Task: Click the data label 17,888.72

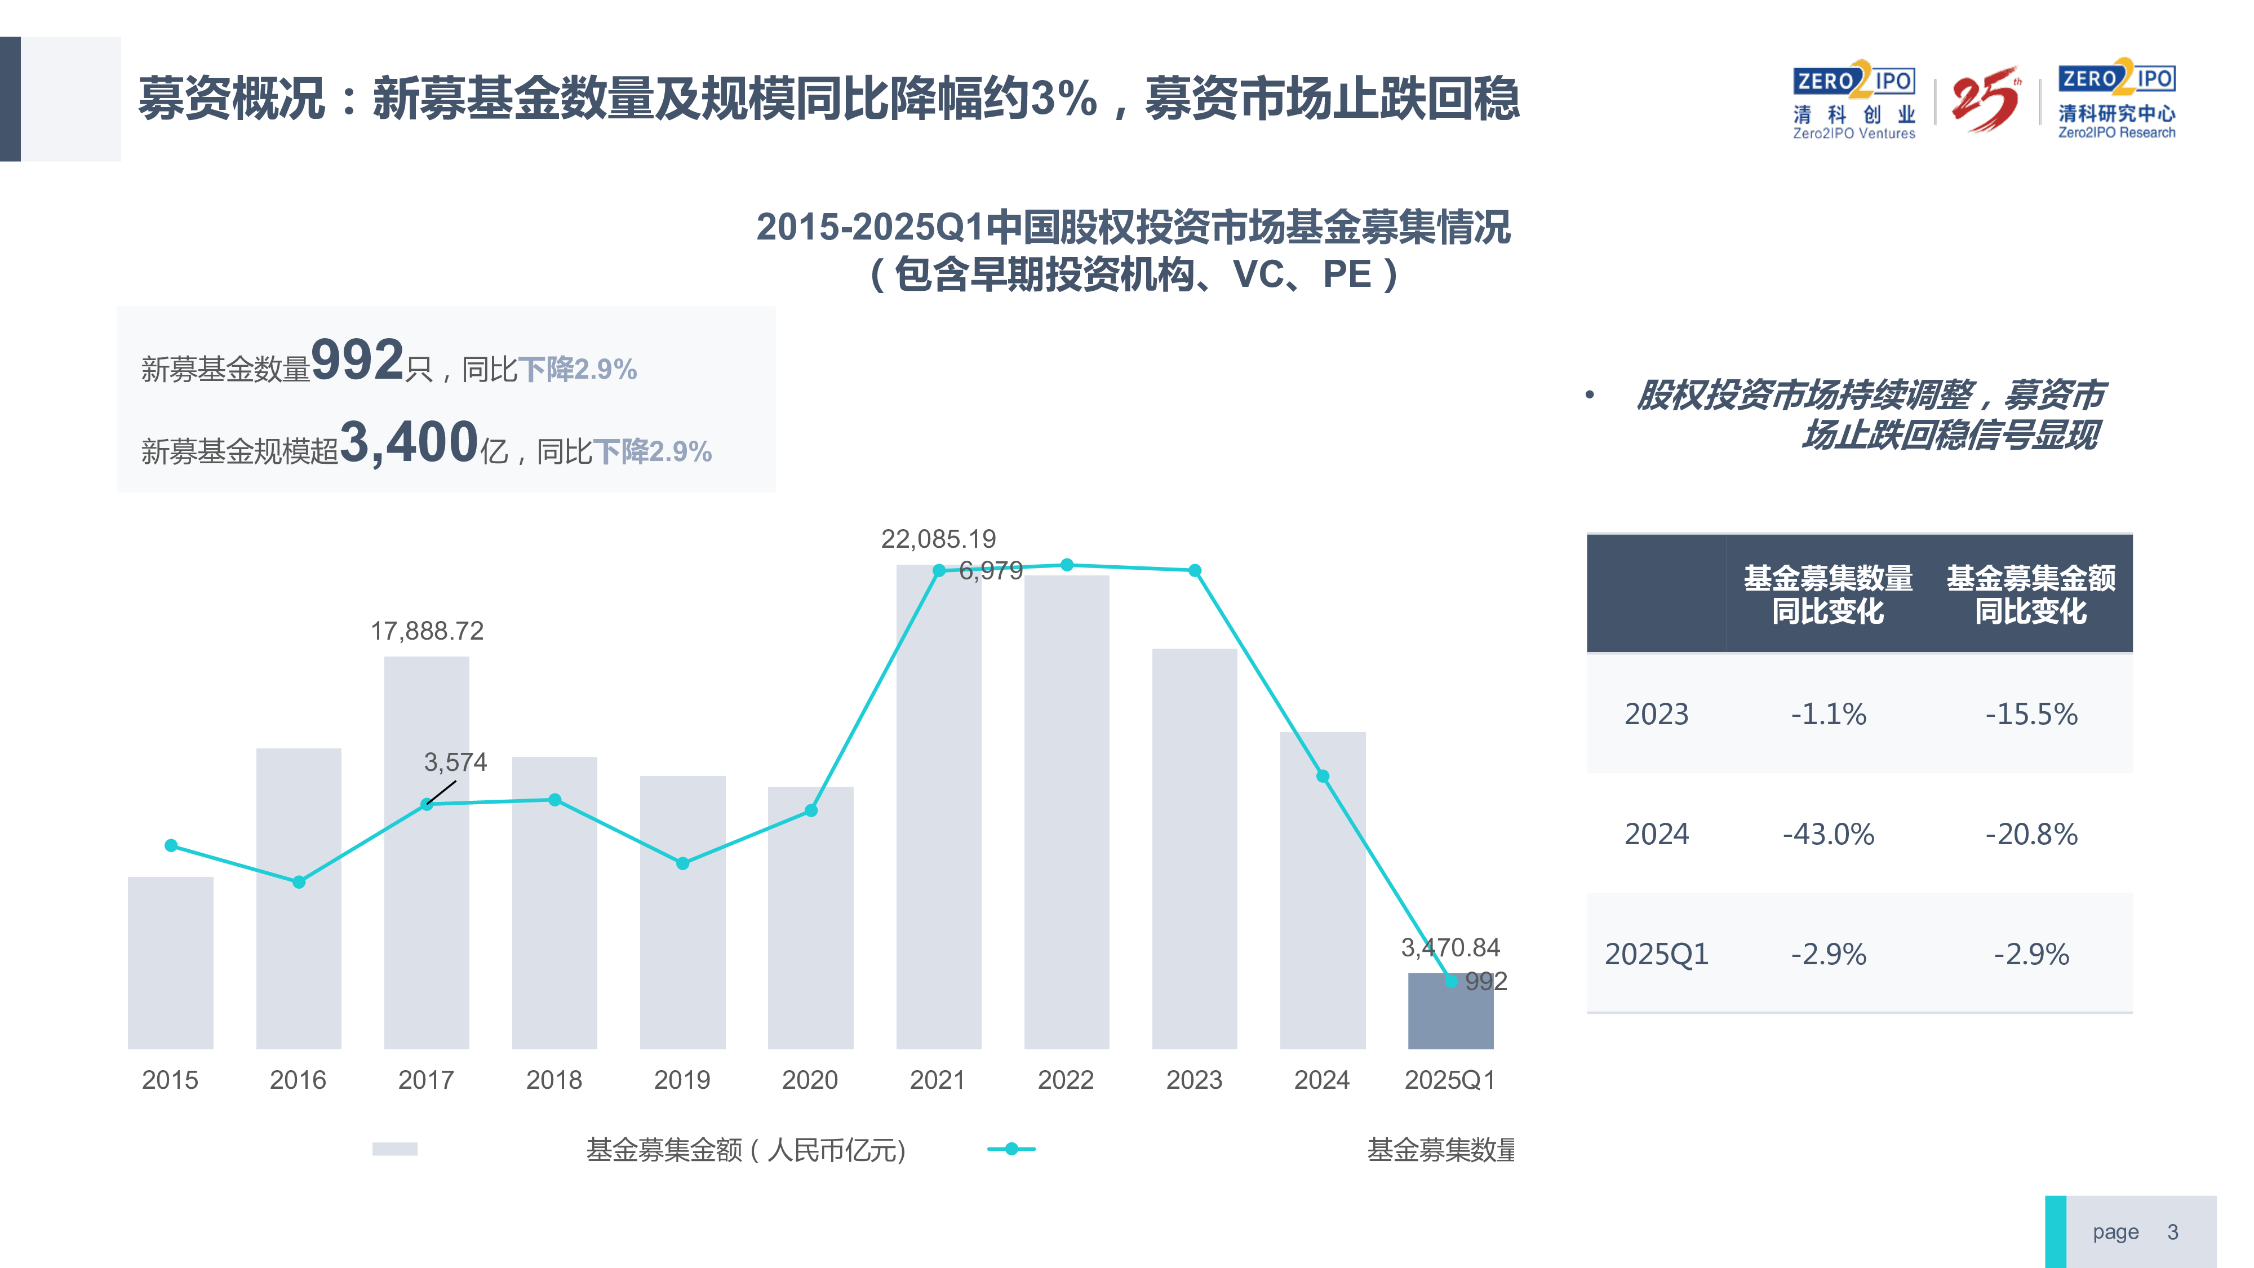Action: pyautogui.click(x=427, y=631)
